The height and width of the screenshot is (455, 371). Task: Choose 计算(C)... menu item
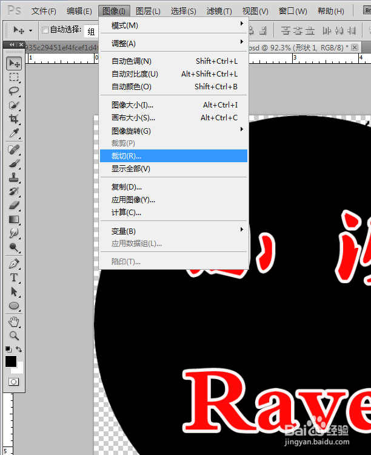[173, 213]
